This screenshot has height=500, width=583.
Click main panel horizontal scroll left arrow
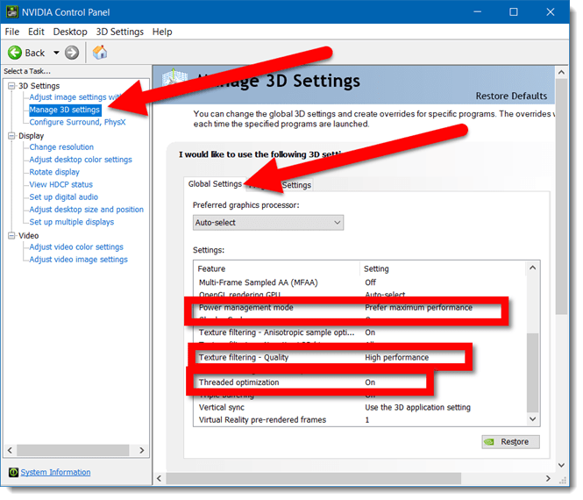[160, 479]
